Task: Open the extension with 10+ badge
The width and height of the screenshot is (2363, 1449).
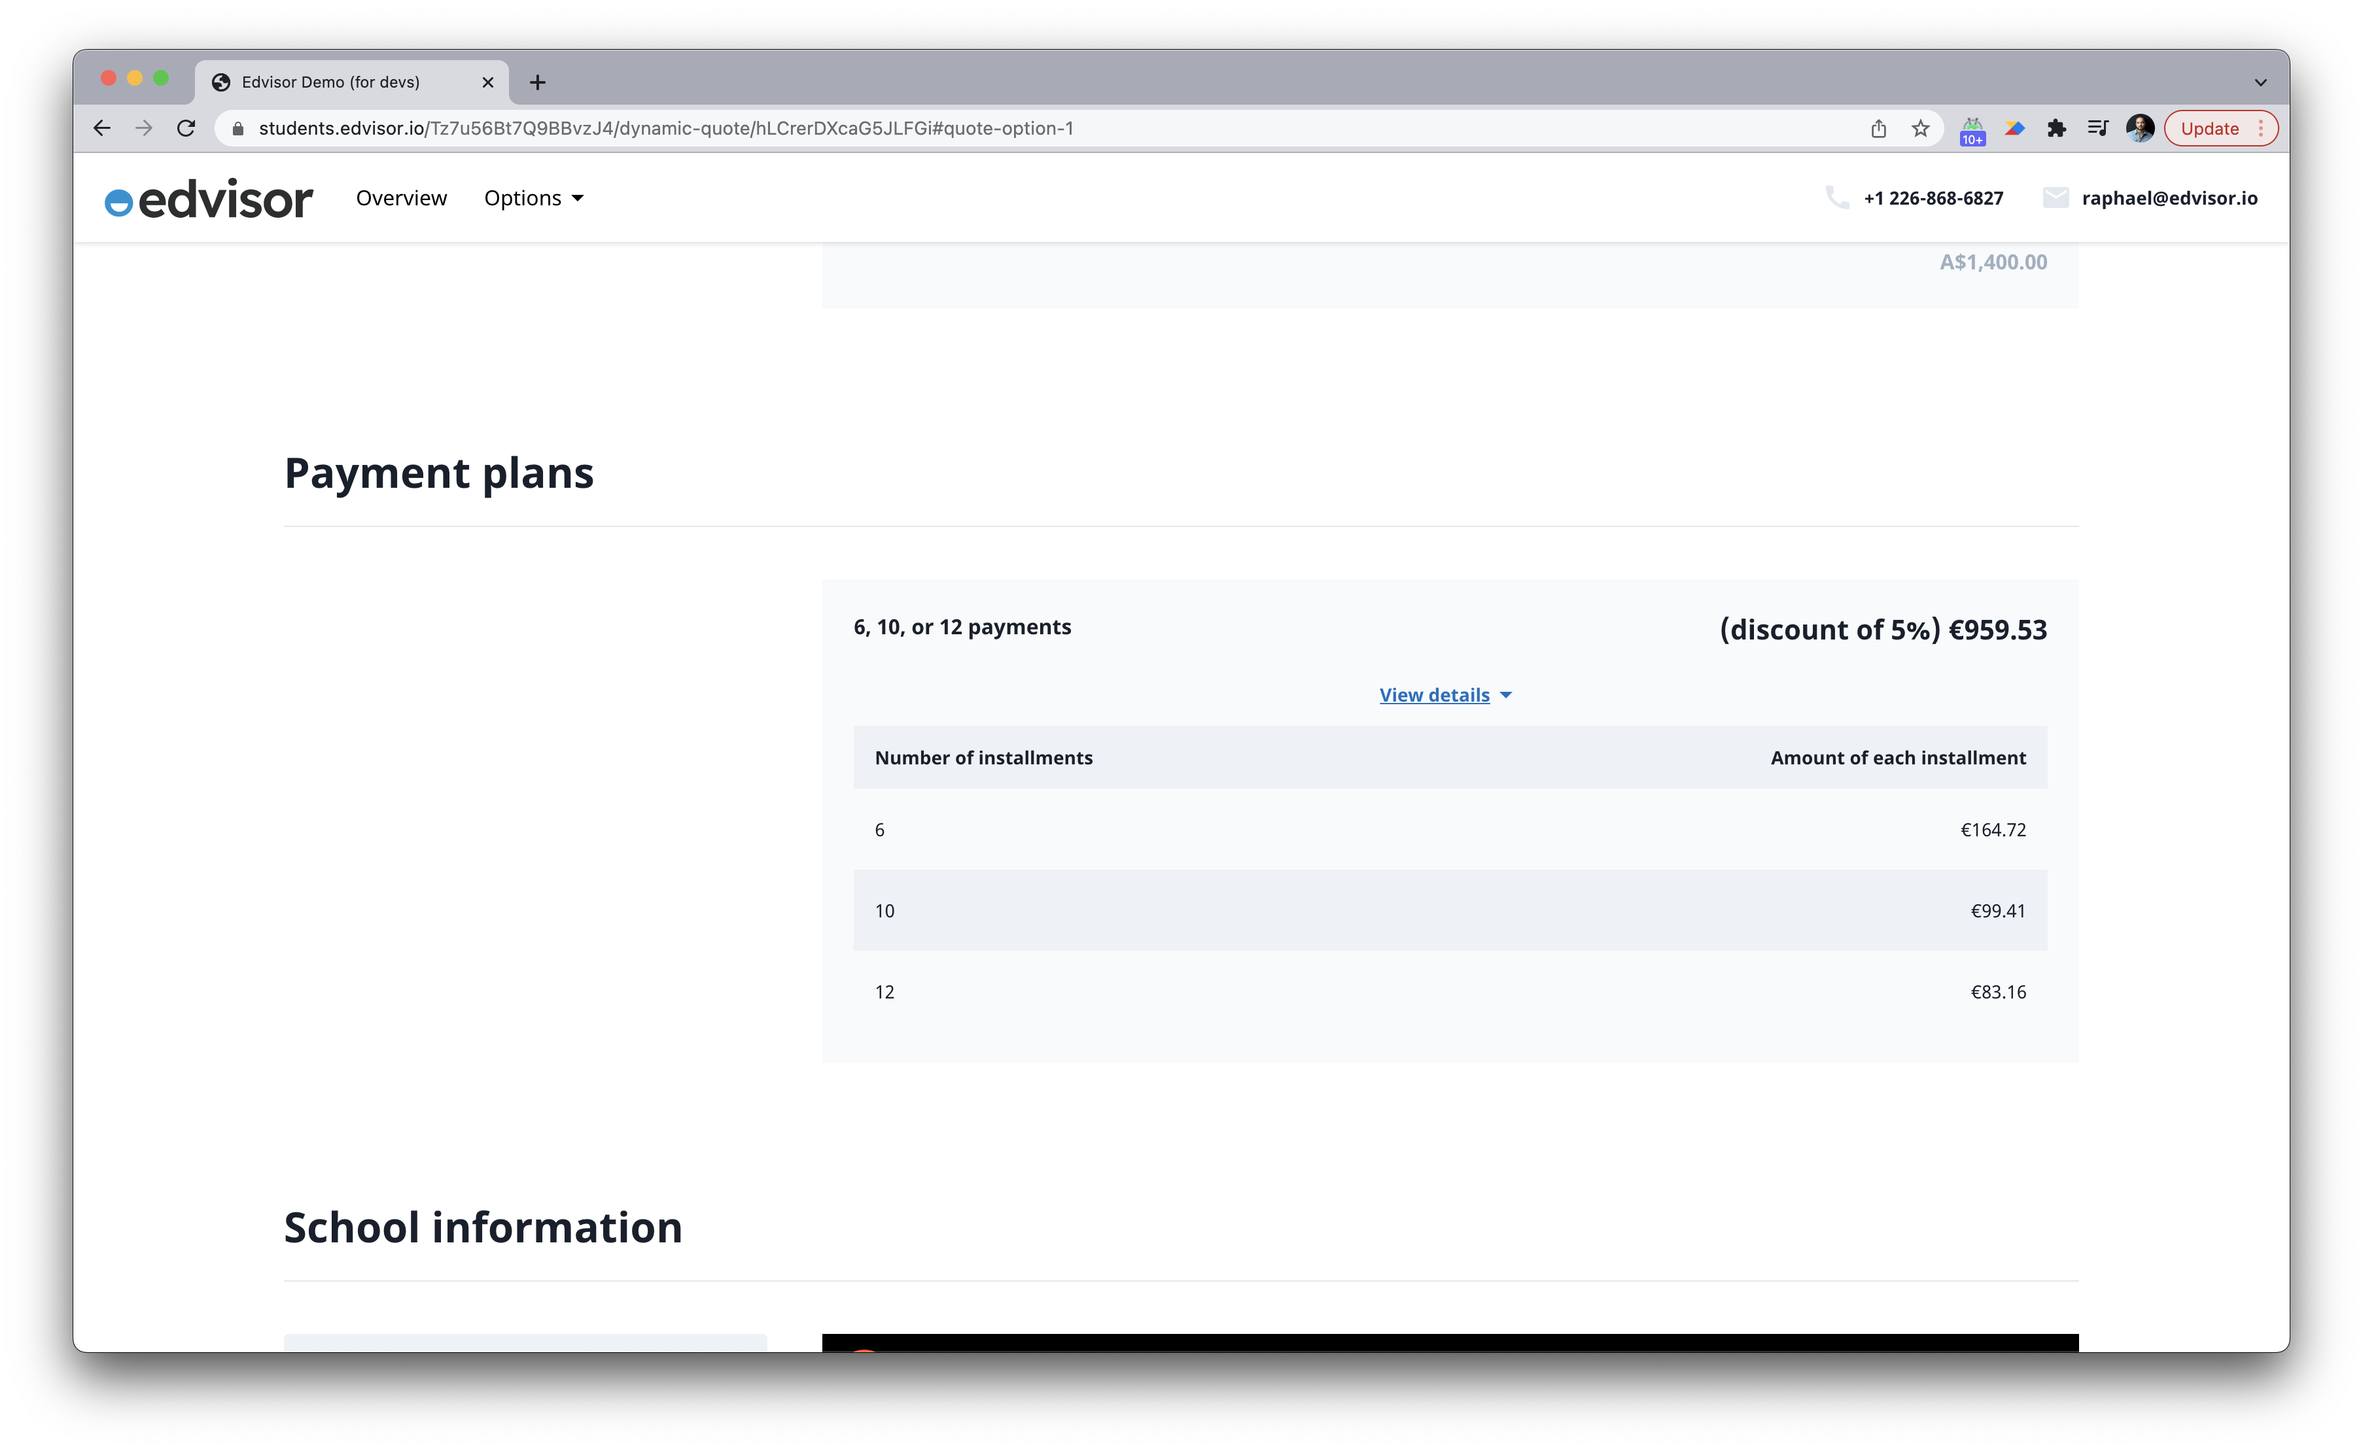Action: [x=1972, y=130]
